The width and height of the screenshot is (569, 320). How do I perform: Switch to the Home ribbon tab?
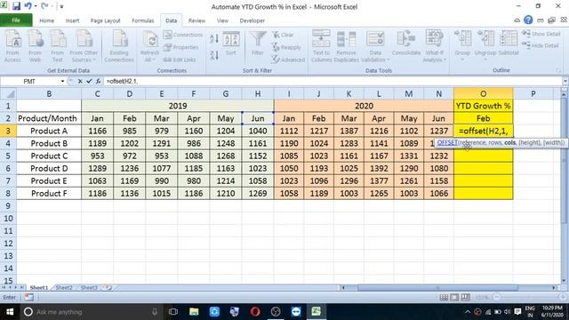(47, 20)
